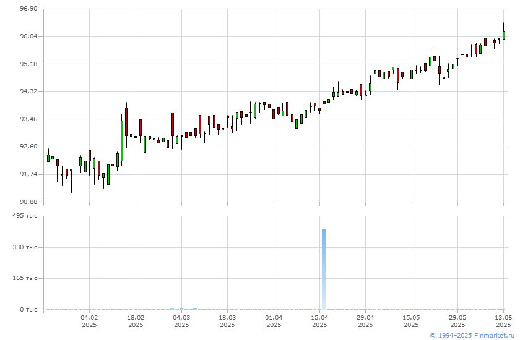Click the price label 91,74
Viewport: 520px width, 340px height.
pyautogui.click(x=28, y=174)
